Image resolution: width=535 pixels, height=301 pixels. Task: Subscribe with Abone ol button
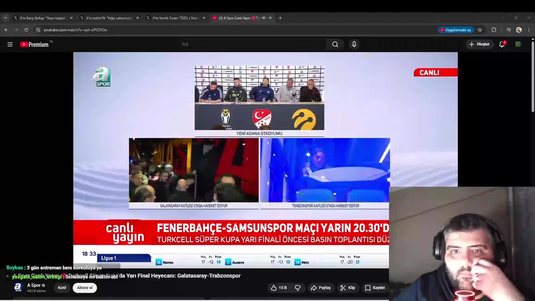(x=85, y=288)
